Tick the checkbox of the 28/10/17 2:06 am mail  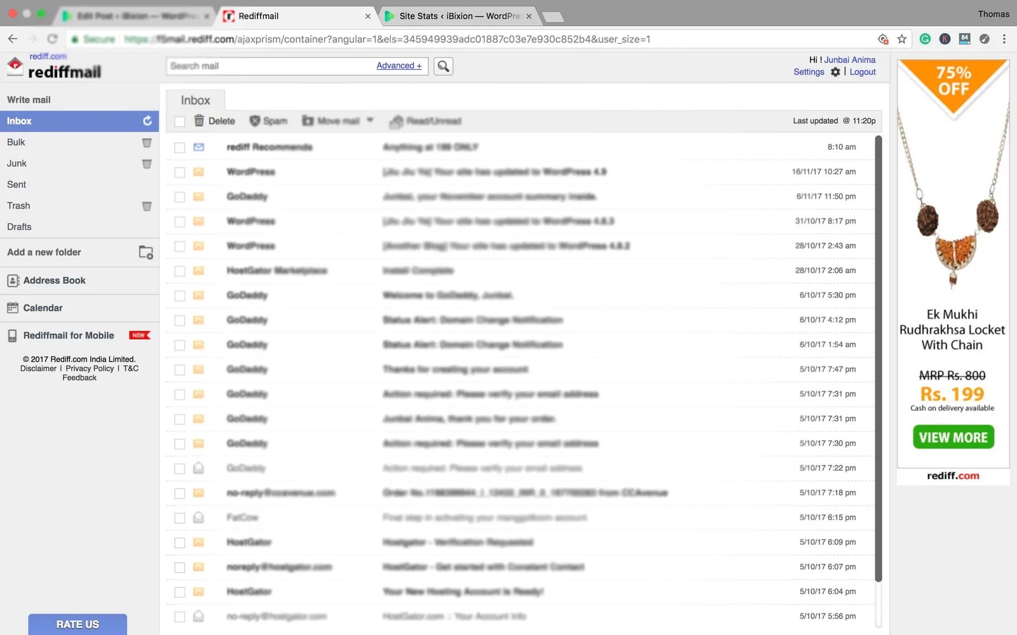point(180,271)
